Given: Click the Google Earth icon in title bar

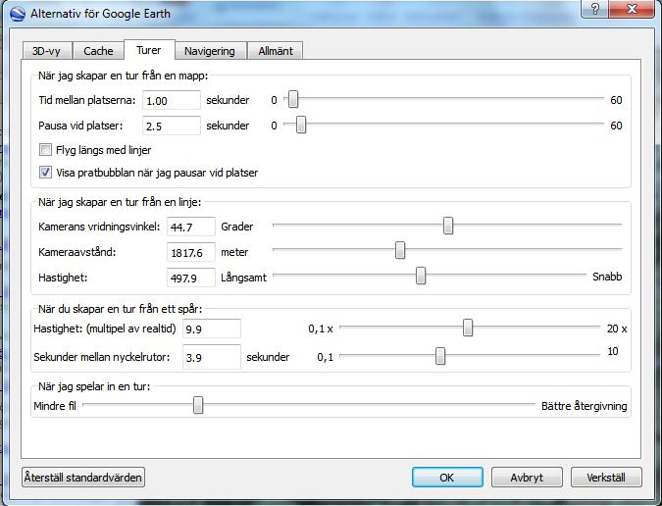Looking at the screenshot, I should [x=18, y=14].
